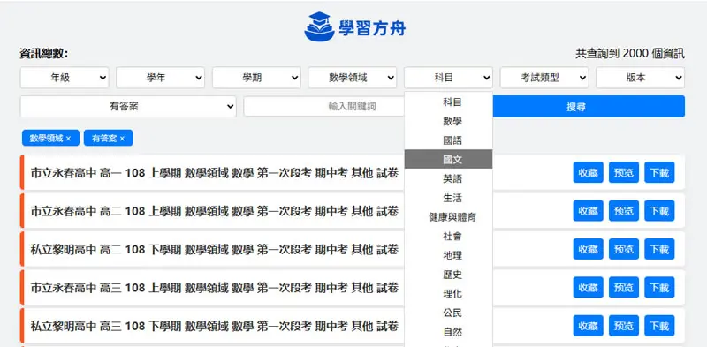Expand the 學期 selector
This screenshot has height=347, width=707.
[x=256, y=78]
